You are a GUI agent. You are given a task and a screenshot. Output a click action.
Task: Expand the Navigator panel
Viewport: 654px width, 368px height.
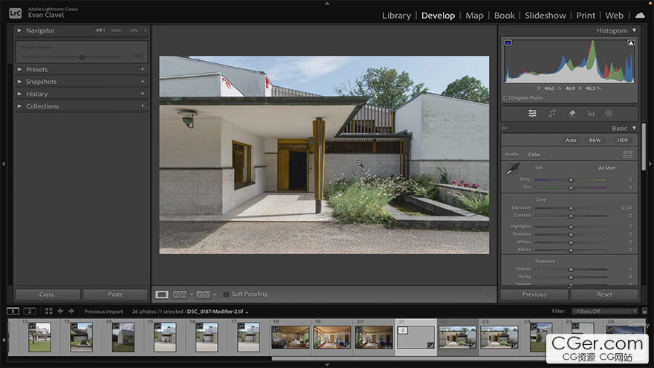(19, 30)
